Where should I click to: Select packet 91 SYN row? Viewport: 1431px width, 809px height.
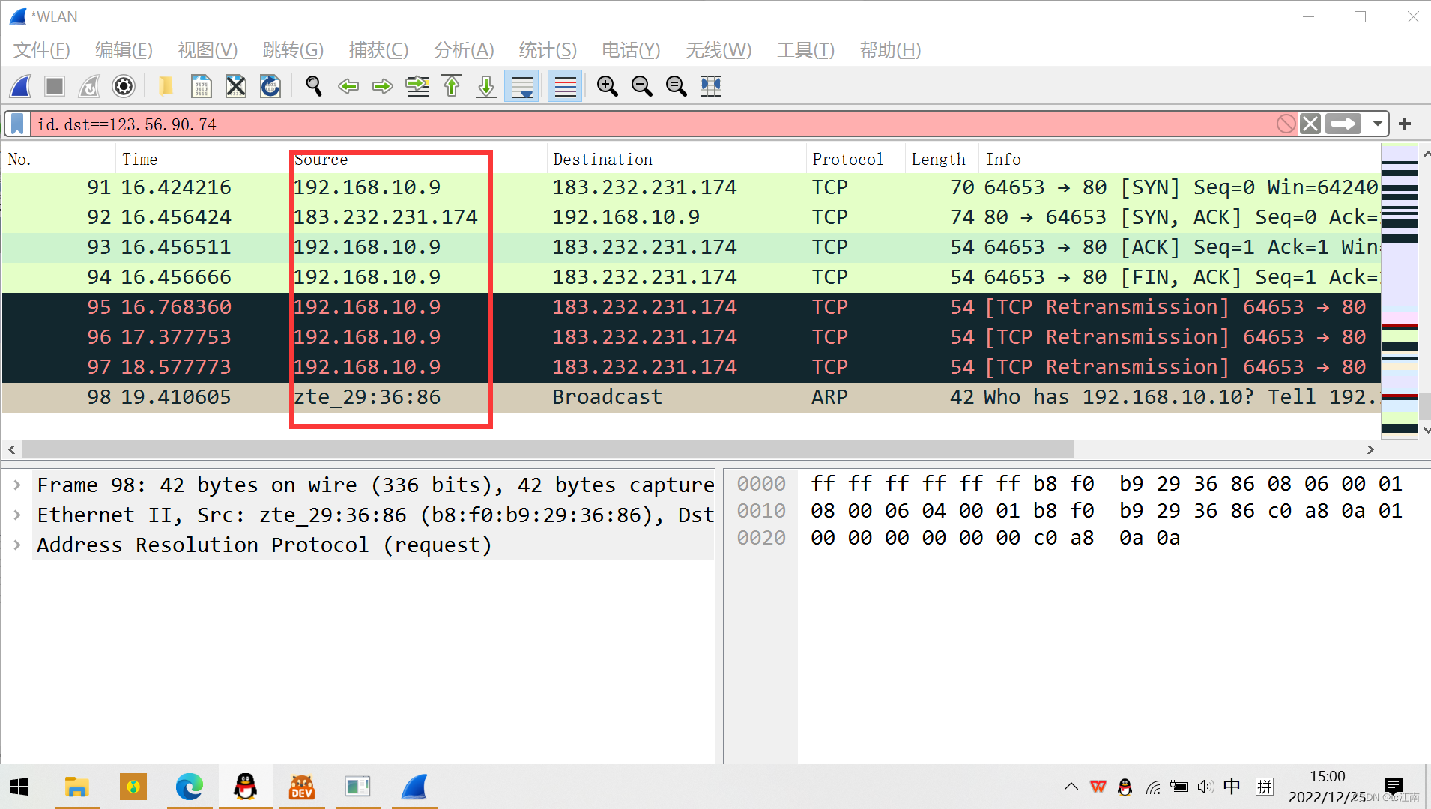(x=690, y=187)
